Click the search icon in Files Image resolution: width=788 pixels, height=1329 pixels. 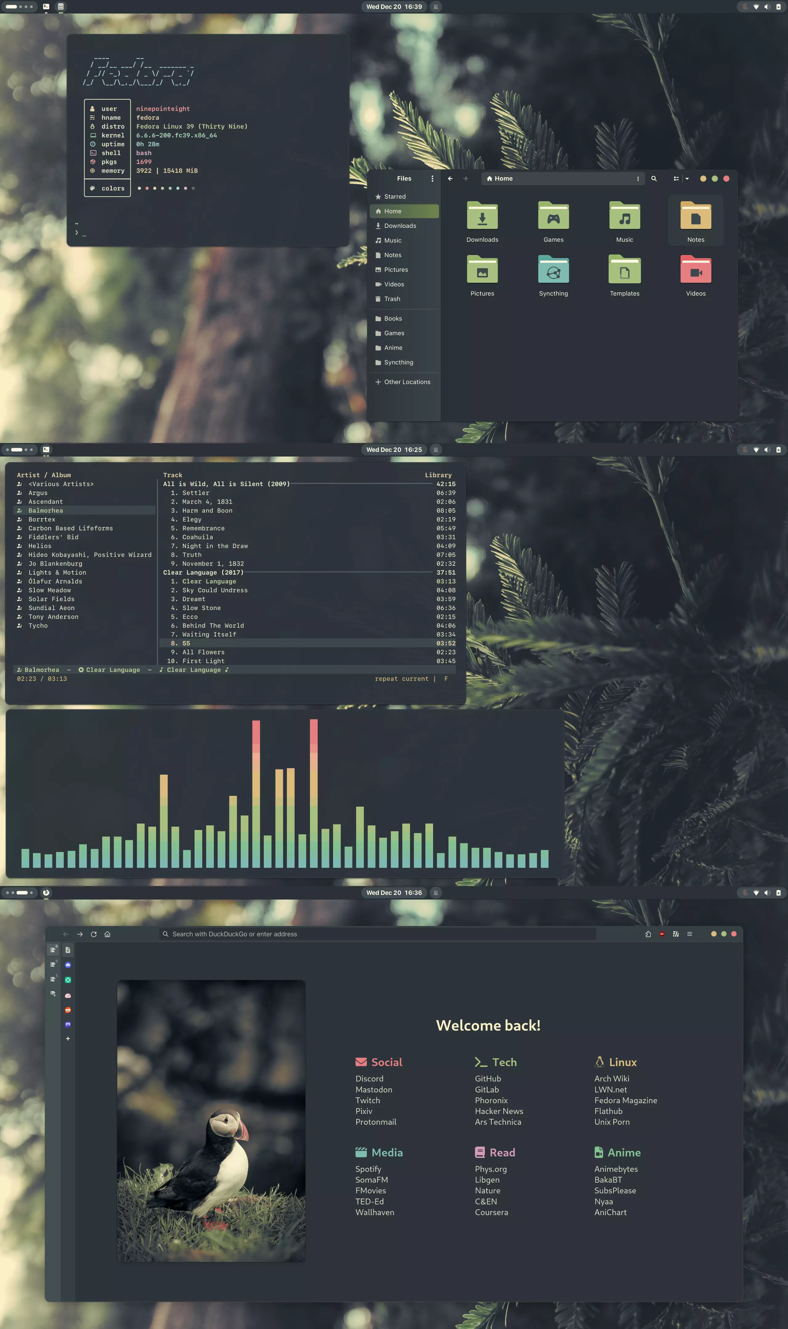click(x=654, y=179)
